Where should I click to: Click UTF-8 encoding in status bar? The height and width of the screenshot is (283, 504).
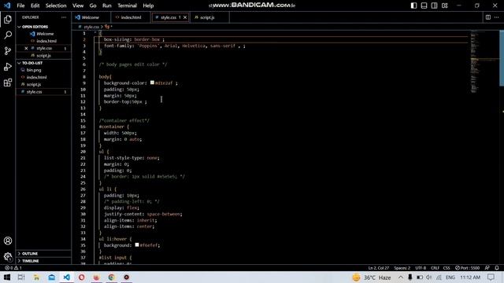click(421, 267)
